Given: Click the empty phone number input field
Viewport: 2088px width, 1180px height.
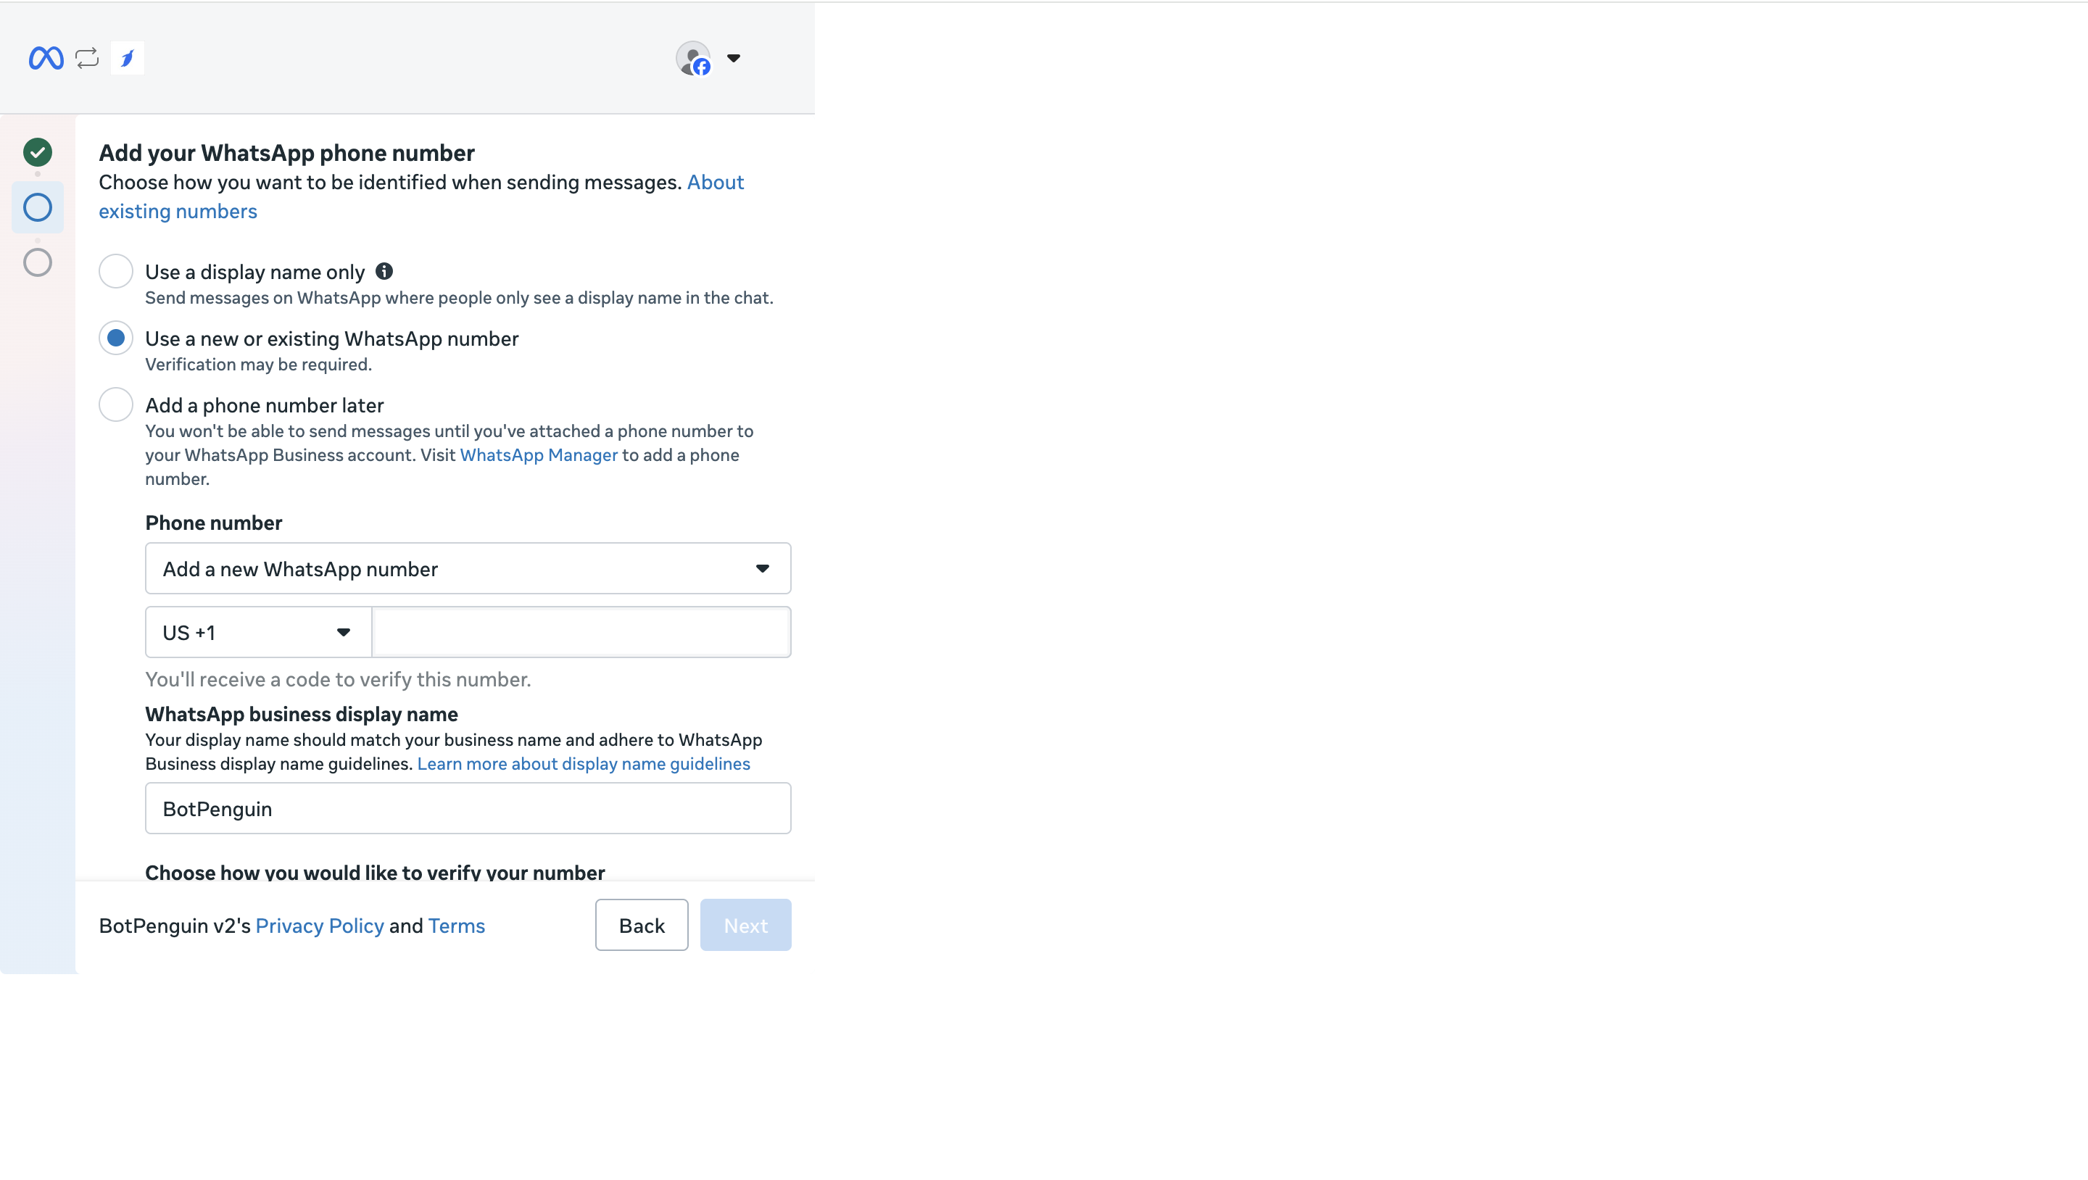Looking at the screenshot, I should [x=580, y=632].
